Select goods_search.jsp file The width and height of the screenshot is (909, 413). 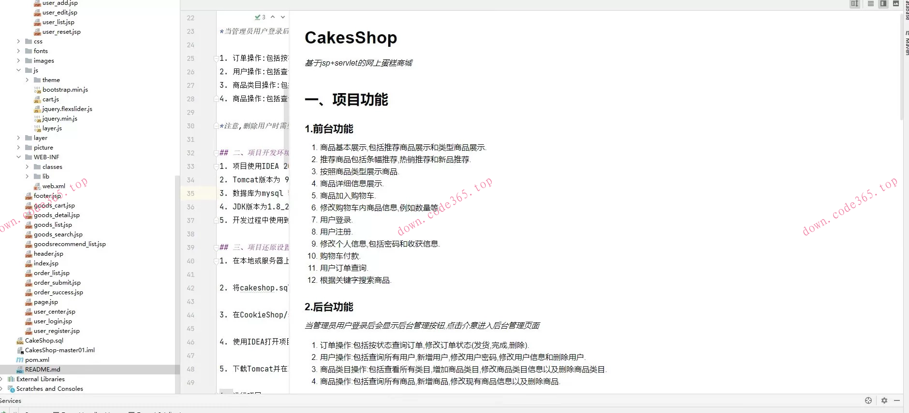[58, 234]
